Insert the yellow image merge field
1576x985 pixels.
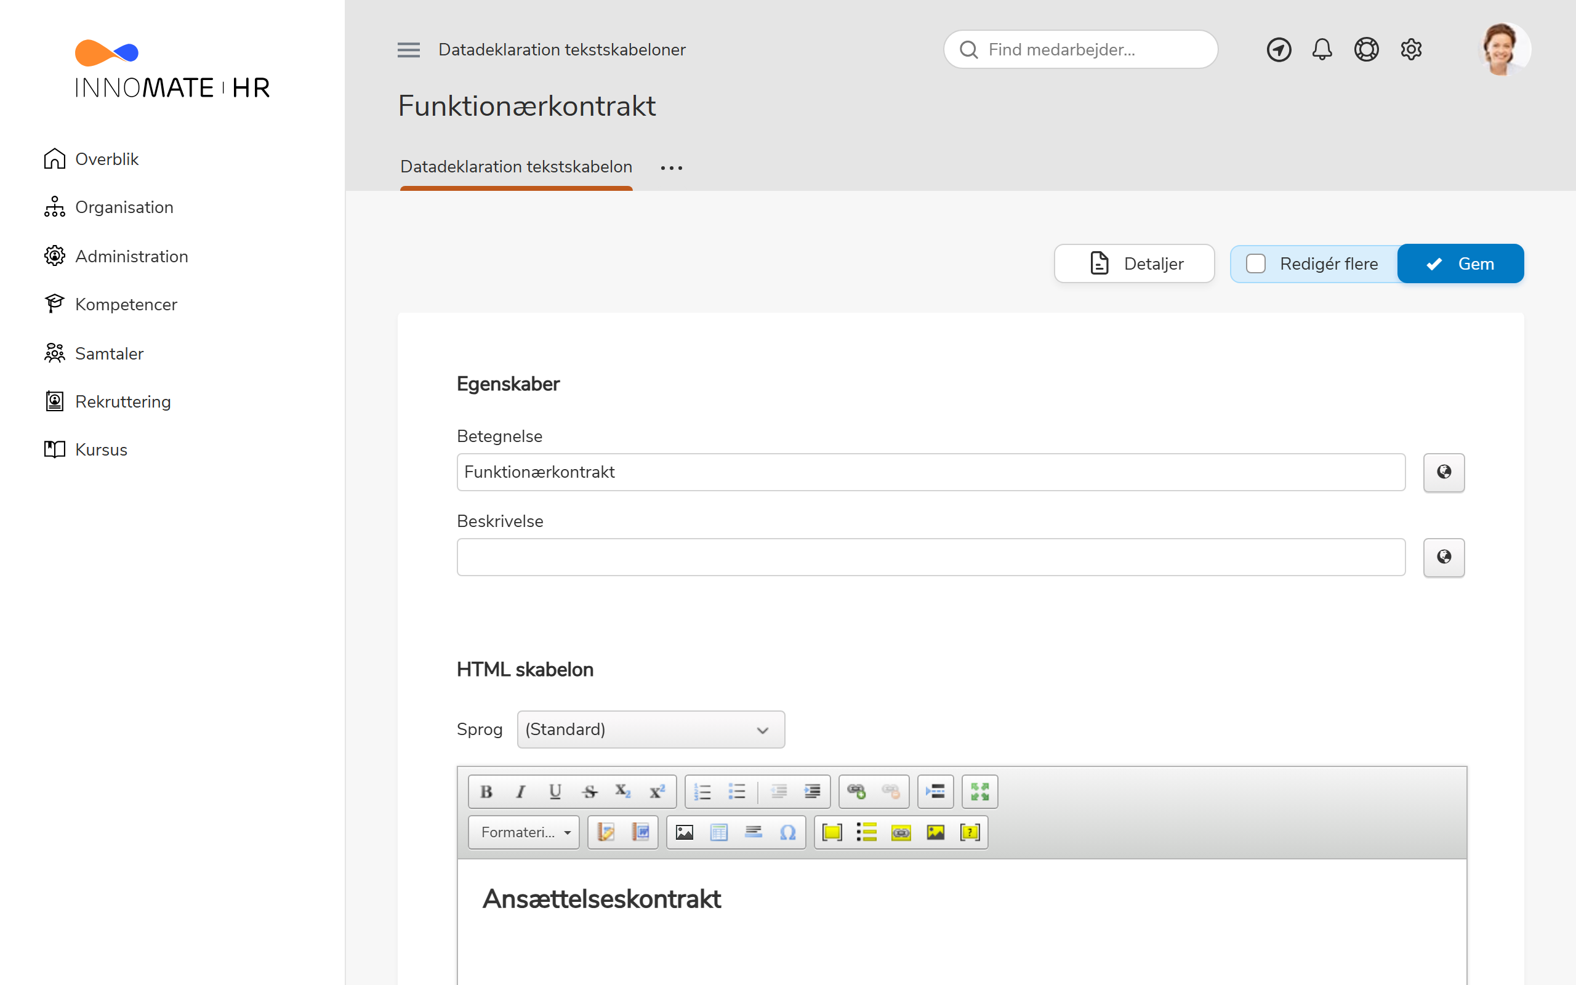tap(936, 832)
